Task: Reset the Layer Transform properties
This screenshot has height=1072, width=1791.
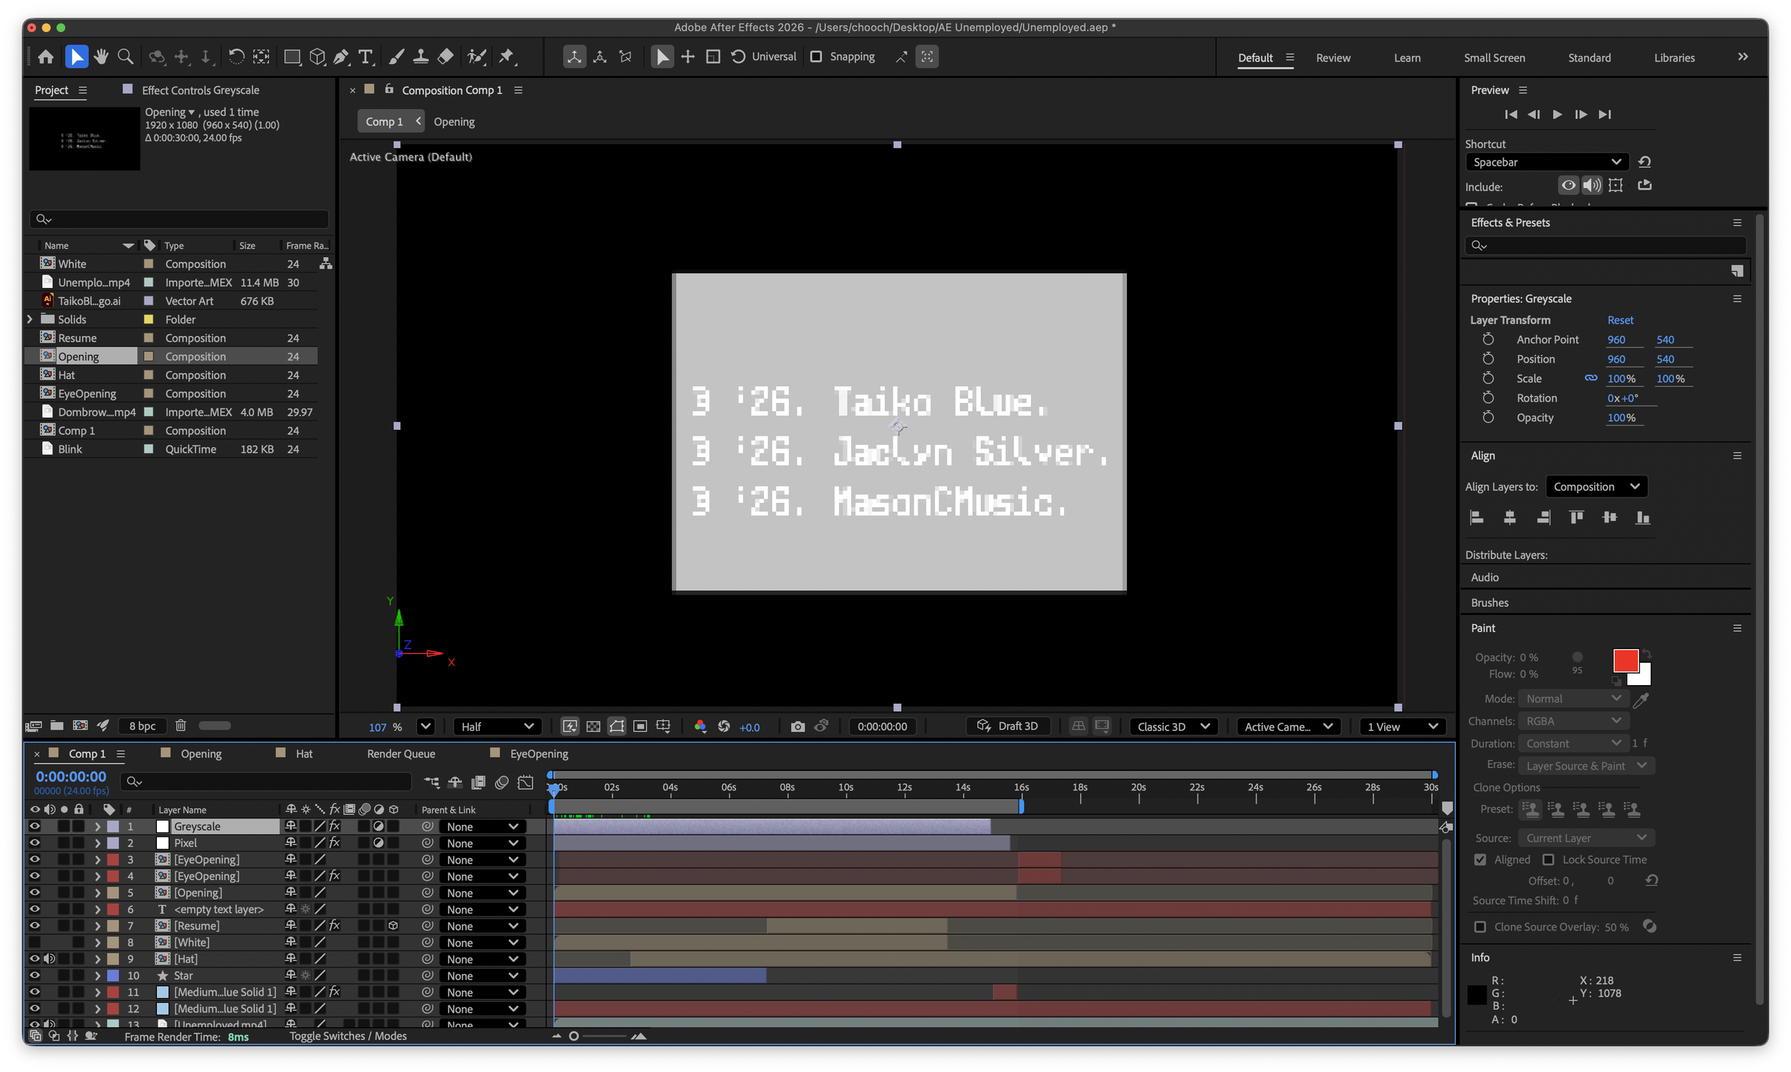Action: (1620, 320)
